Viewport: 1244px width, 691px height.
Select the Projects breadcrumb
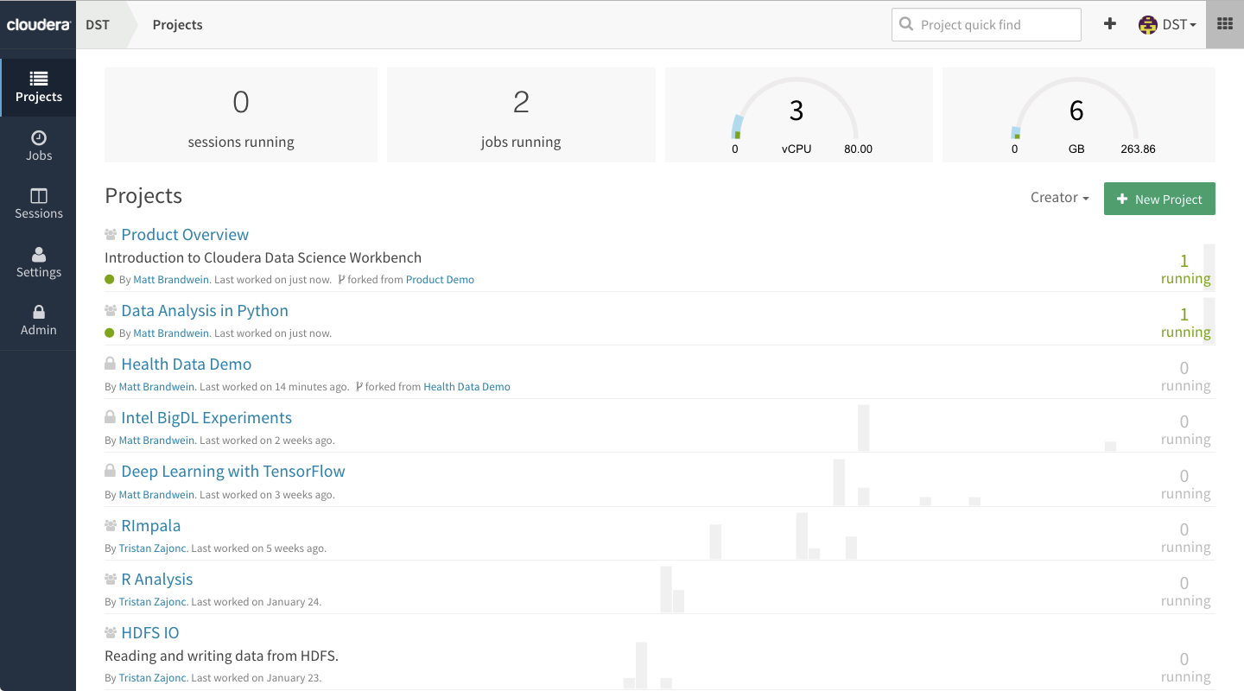(177, 24)
